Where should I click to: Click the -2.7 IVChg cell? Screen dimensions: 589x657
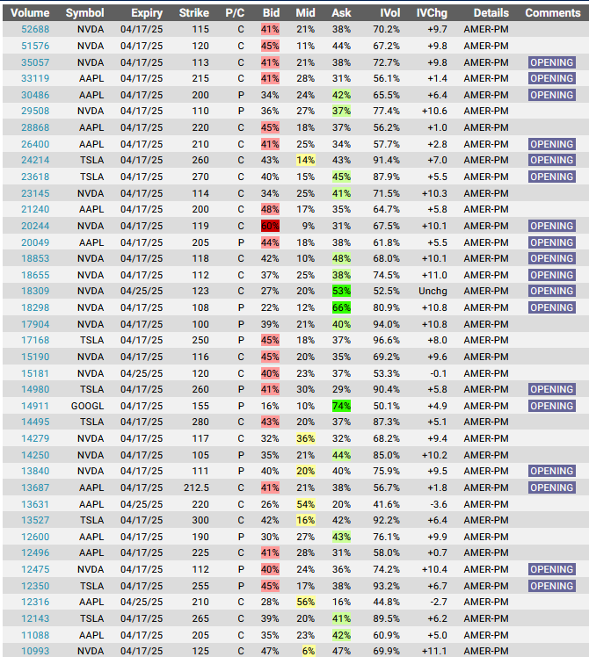point(439,602)
